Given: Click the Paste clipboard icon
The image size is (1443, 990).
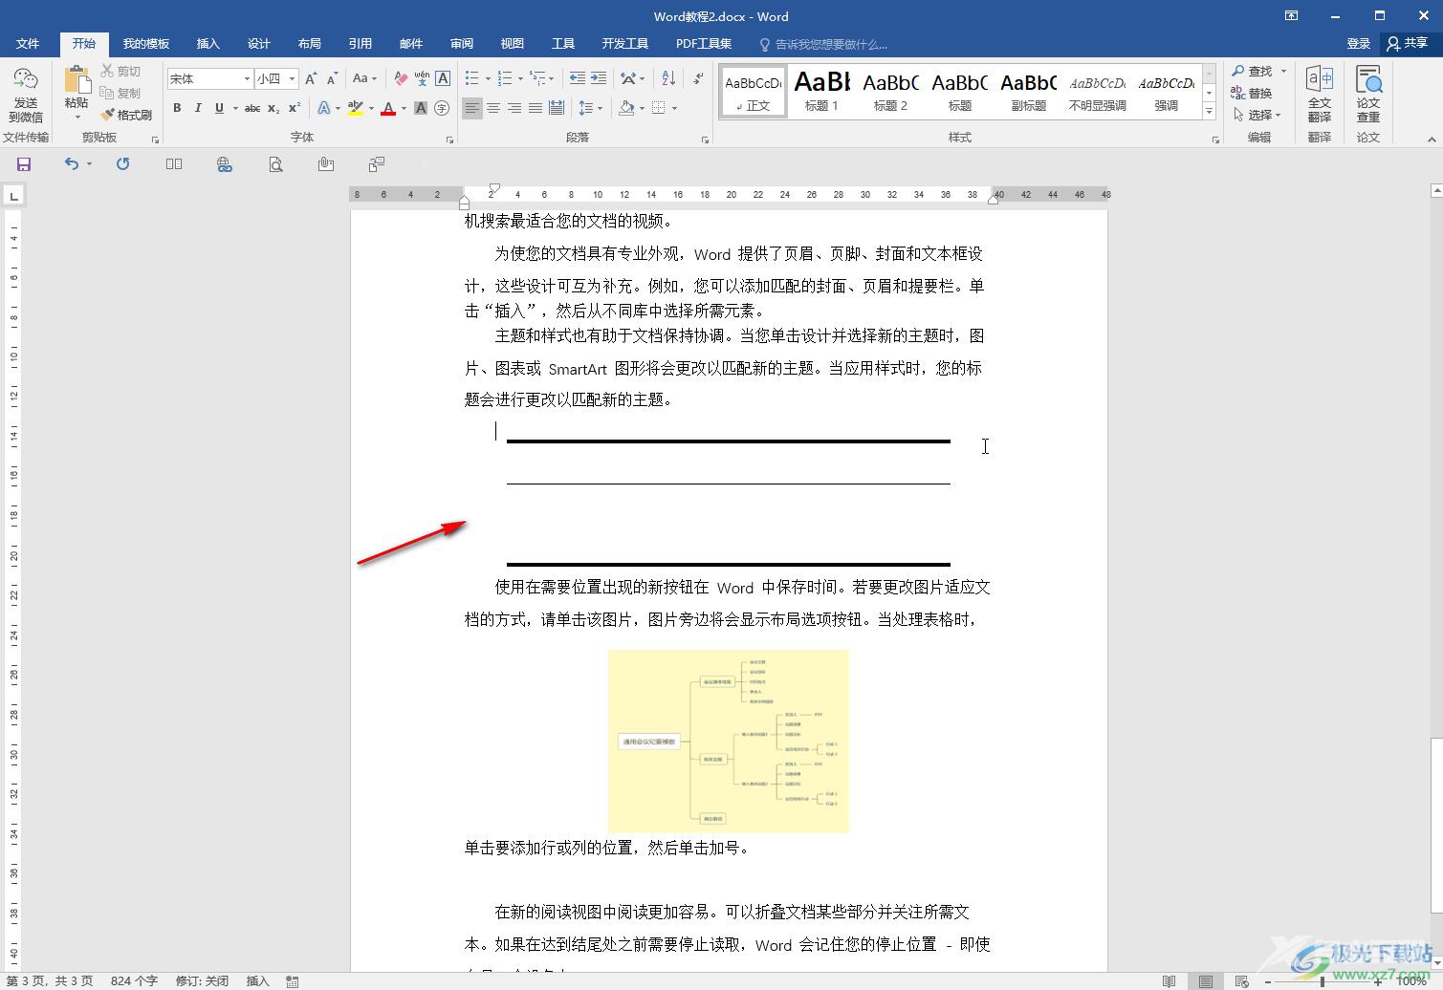Looking at the screenshot, I should click(x=77, y=80).
